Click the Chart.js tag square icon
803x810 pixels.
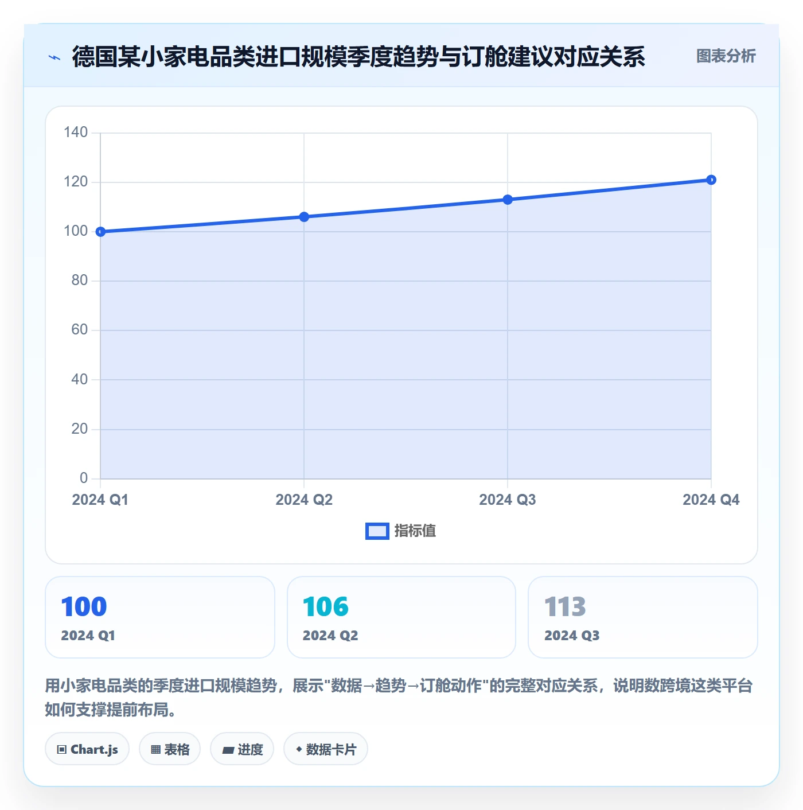[x=62, y=749]
